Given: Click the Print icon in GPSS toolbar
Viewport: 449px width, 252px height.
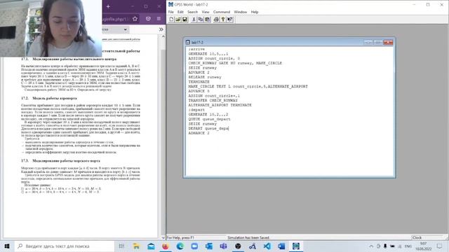Looking at the screenshot, I should coord(216,20).
